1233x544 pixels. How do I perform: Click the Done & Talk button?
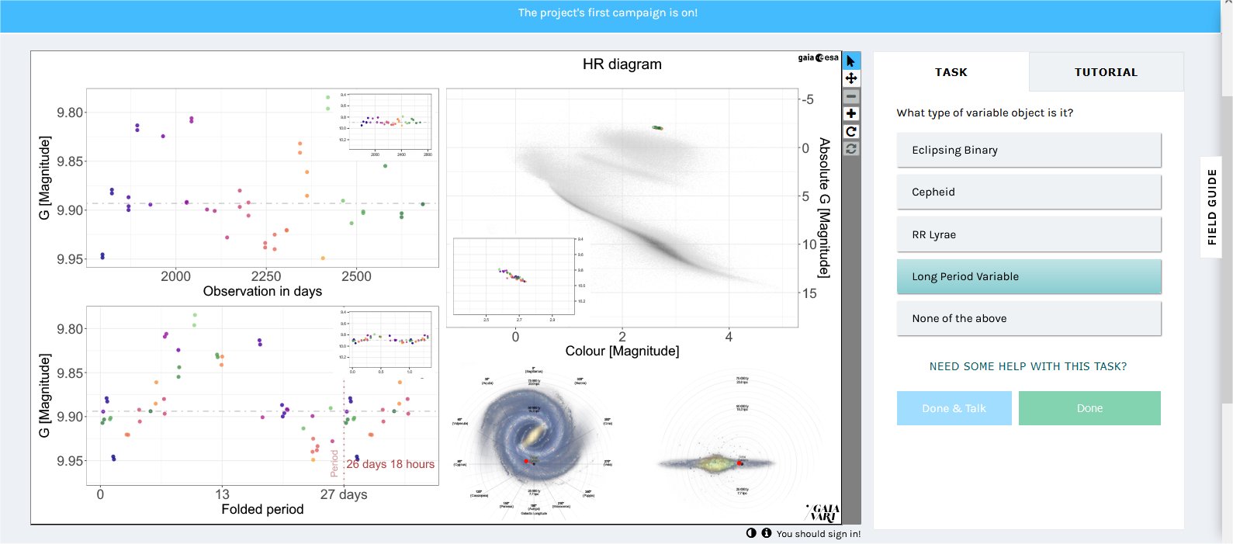coord(954,408)
